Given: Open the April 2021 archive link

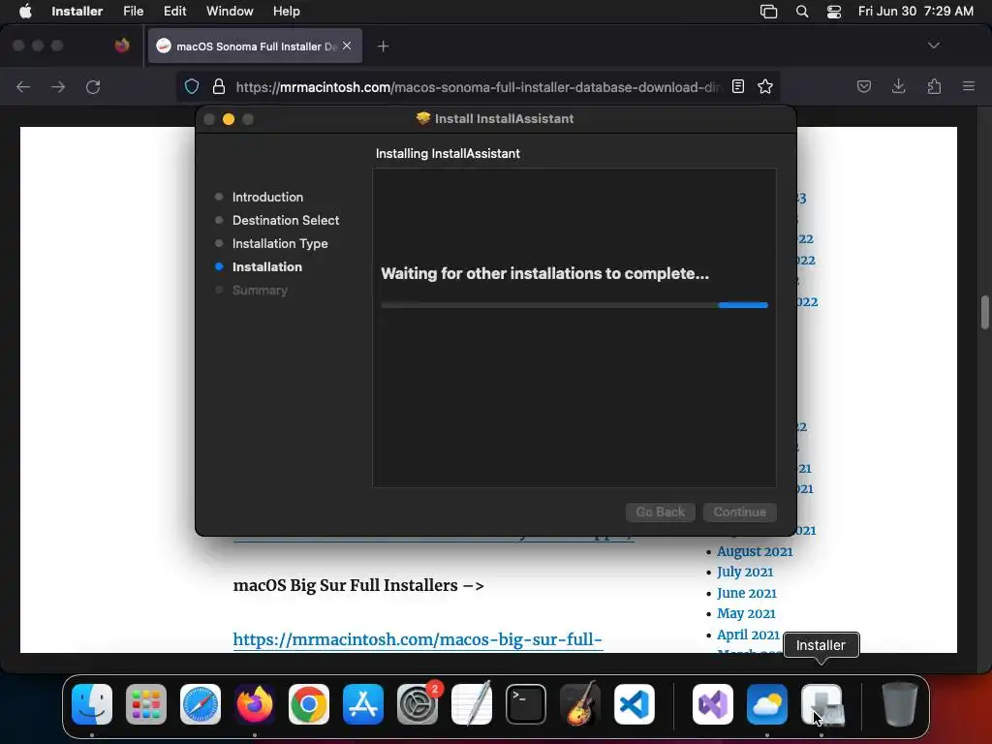Looking at the screenshot, I should tap(748, 635).
